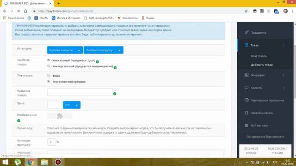Click the Способы оплаты icon
Viewport: 296px width, 166px height.
click(247, 113)
